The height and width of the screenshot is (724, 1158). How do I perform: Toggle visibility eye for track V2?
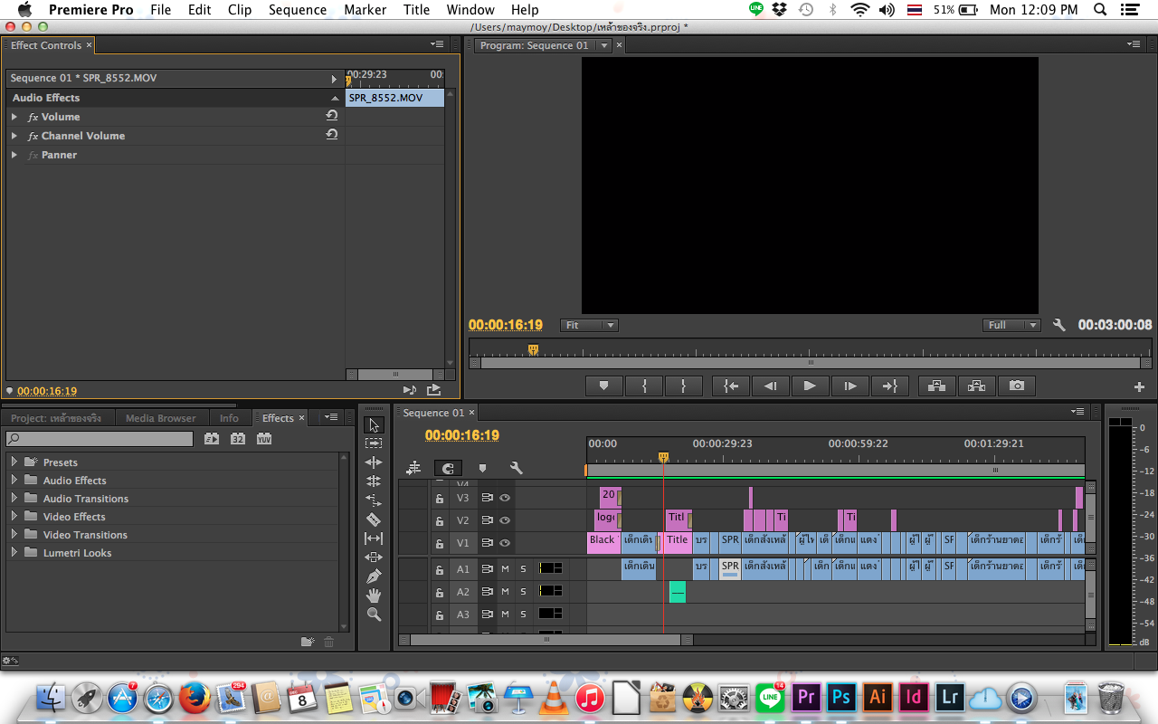coord(505,520)
